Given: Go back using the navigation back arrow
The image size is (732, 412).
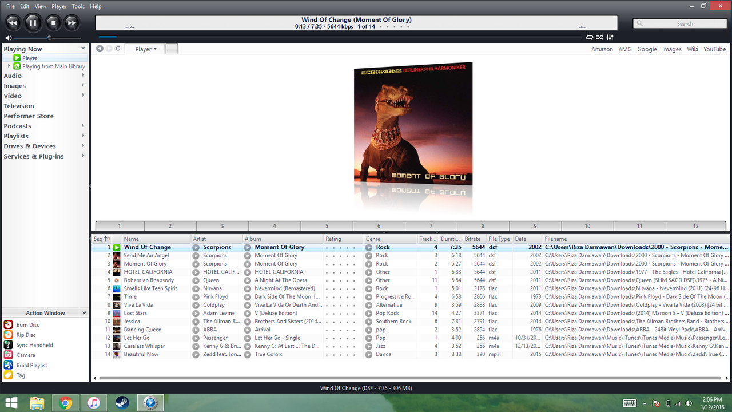Looking at the screenshot, I should click(x=100, y=49).
